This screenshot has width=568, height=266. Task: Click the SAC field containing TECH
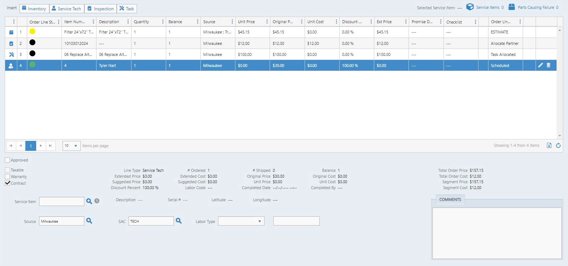tap(151, 221)
